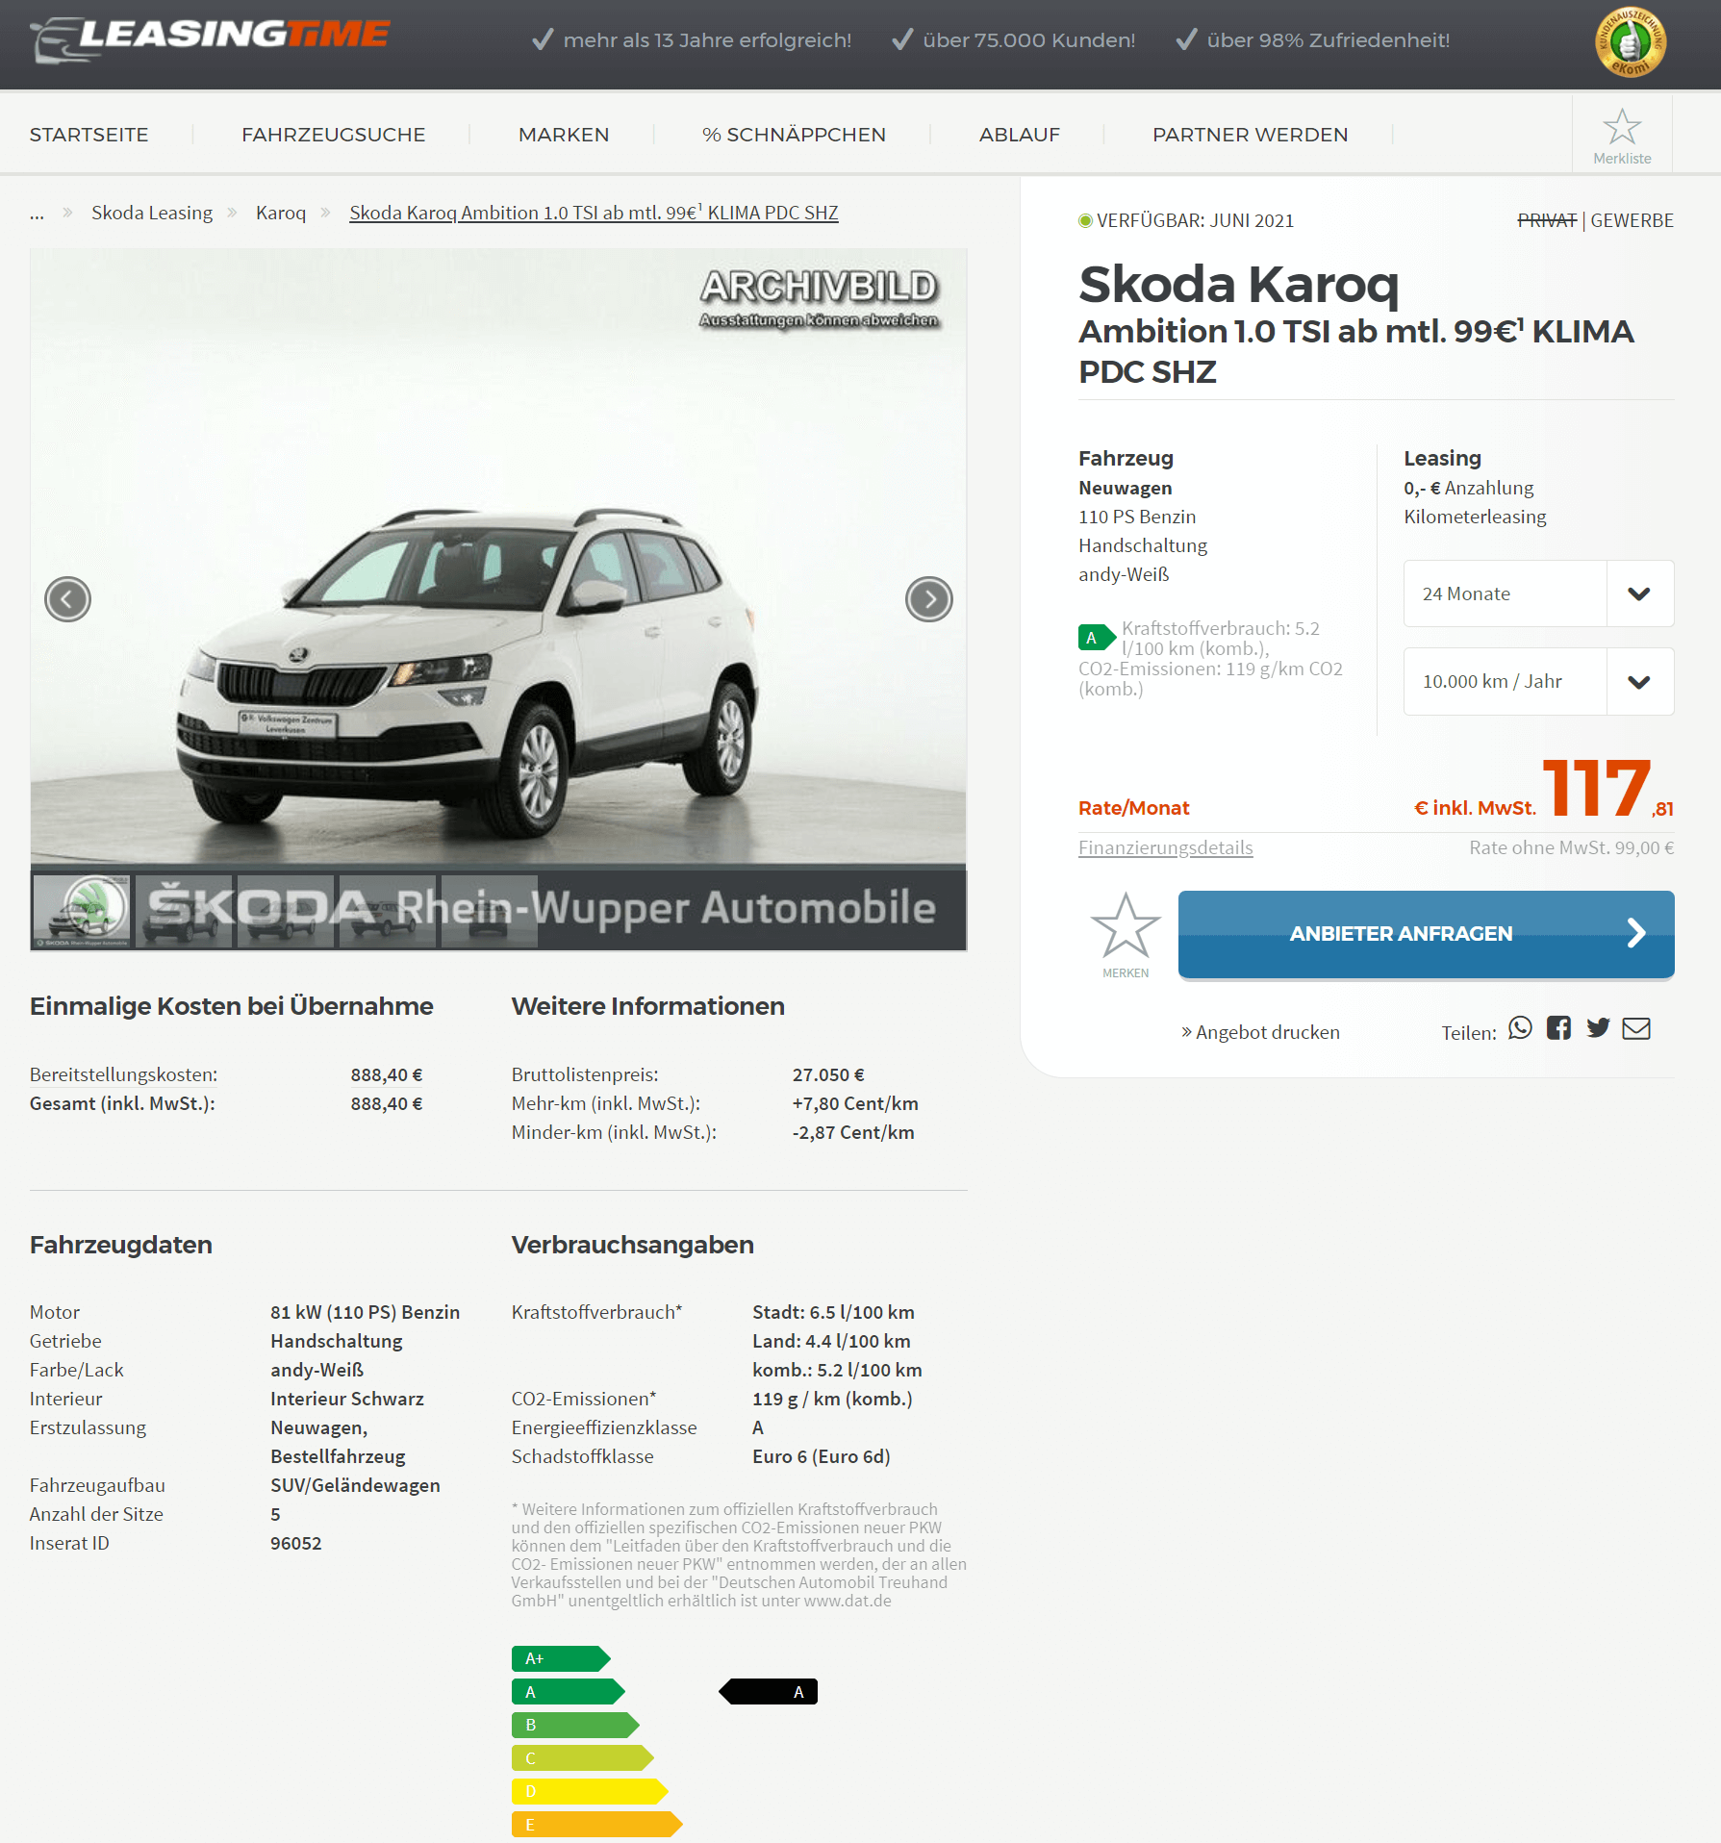Open the eKomi customer award badge

(1630, 42)
